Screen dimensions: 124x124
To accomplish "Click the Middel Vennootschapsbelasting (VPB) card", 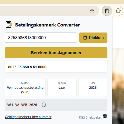I will click(25, 88).
